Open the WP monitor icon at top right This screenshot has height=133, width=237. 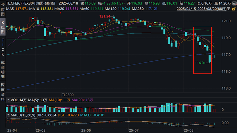click(234, 3)
